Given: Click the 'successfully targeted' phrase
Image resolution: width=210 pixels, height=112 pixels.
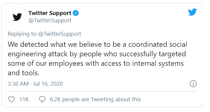Looking at the screenshot, I should click(x=153, y=54).
